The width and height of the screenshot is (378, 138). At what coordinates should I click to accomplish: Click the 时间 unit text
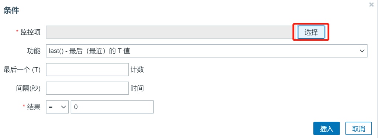tap(137, 88)
